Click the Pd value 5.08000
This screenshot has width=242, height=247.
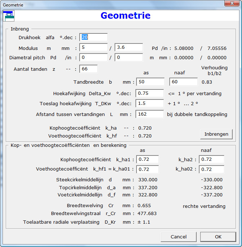[184, 48]
